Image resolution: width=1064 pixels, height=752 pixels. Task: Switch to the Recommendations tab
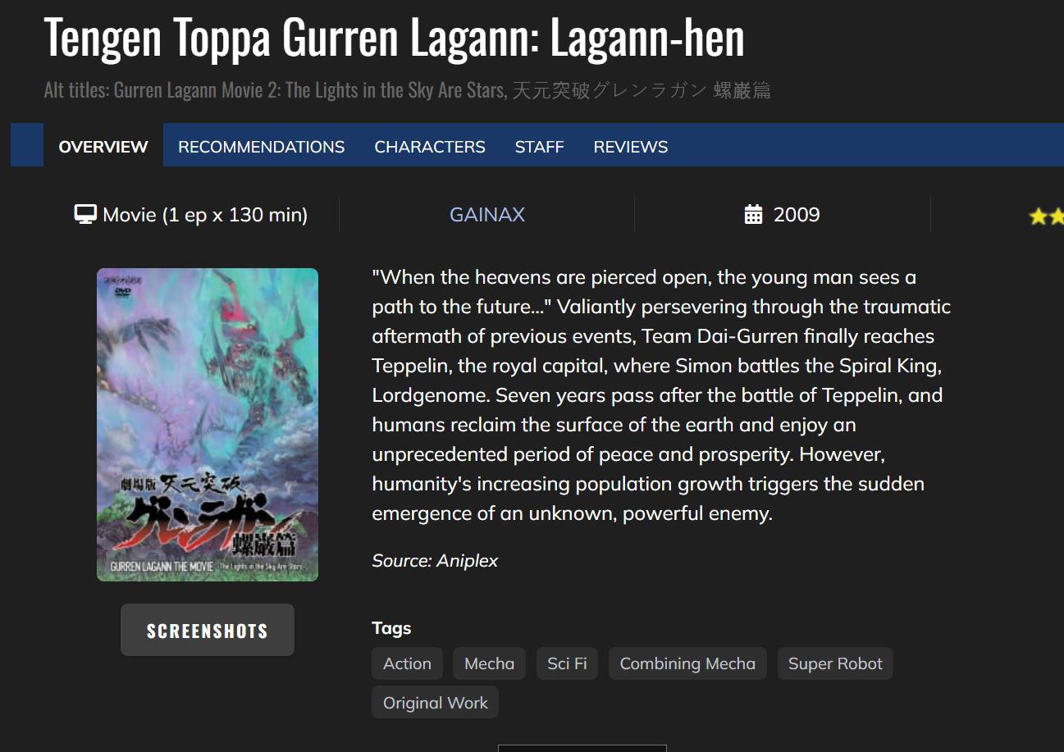pos(261,147)
